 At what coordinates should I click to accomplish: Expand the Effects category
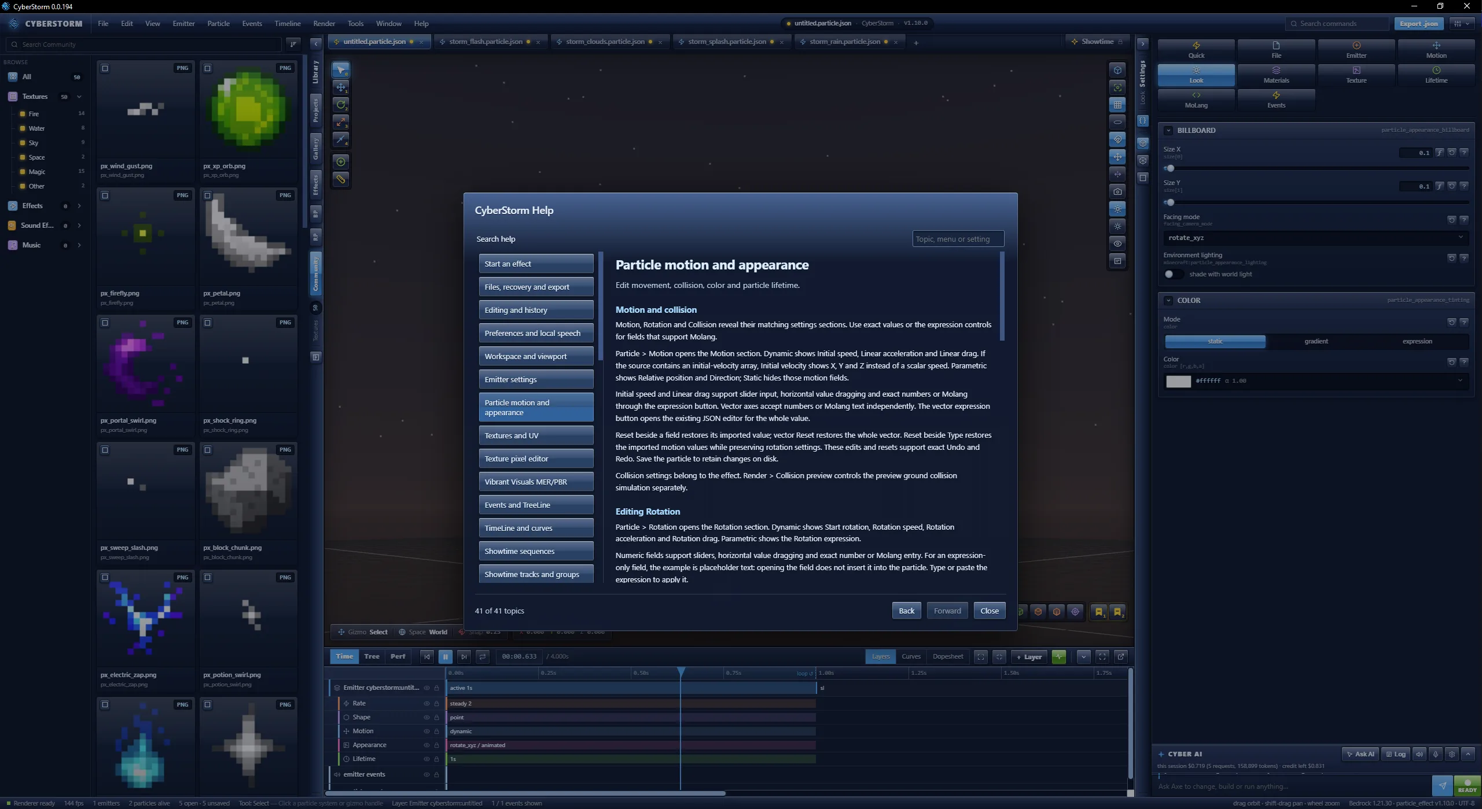tap(79, 206)
